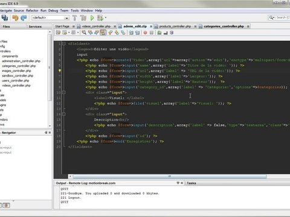Select images_controller.php in the file tree

point(16,71)
